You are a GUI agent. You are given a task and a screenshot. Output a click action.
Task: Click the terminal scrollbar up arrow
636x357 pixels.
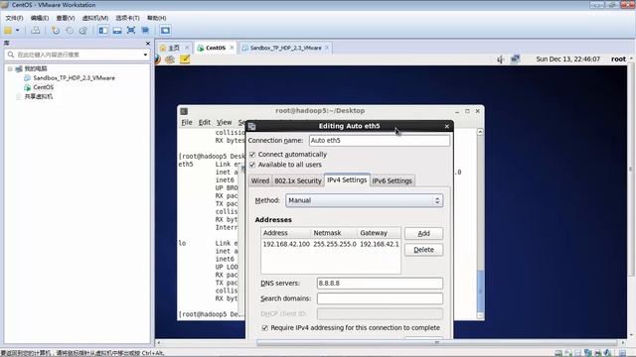[480, 132]
